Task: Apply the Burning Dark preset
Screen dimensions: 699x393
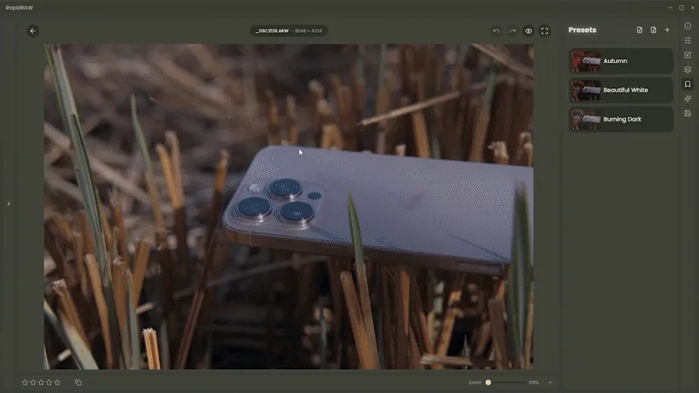Action: (x=620, y=119)
